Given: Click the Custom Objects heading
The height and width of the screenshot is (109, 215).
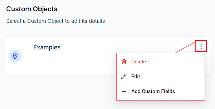Looking at the screenshot, I should 32,9.
